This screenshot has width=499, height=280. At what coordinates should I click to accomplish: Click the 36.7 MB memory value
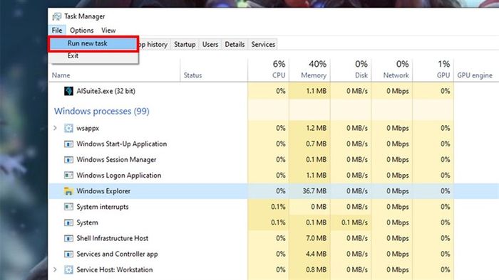pos(314,191)
